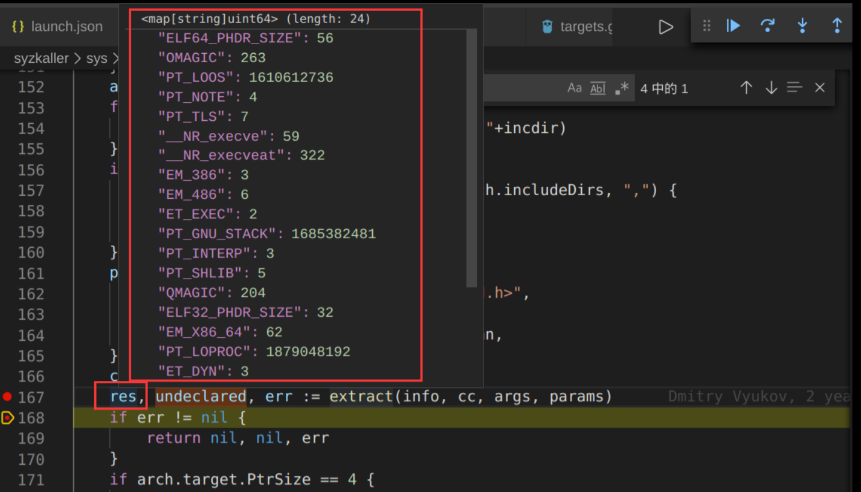Select the "QMAGIC": 204 entry
The image size is (861, 492).
[212, 293]
